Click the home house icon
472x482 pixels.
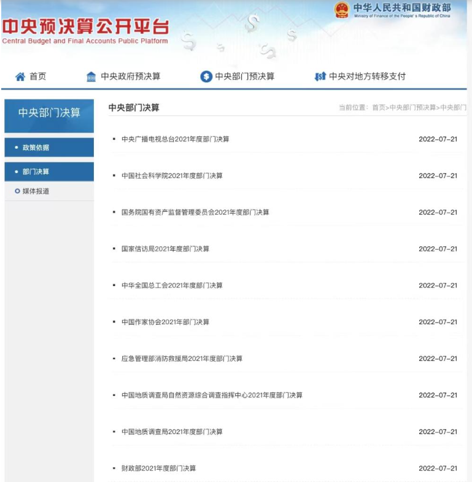coord(20,77)
